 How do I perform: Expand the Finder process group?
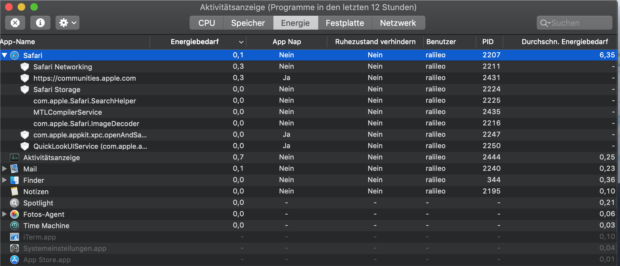tap(4, 180)
